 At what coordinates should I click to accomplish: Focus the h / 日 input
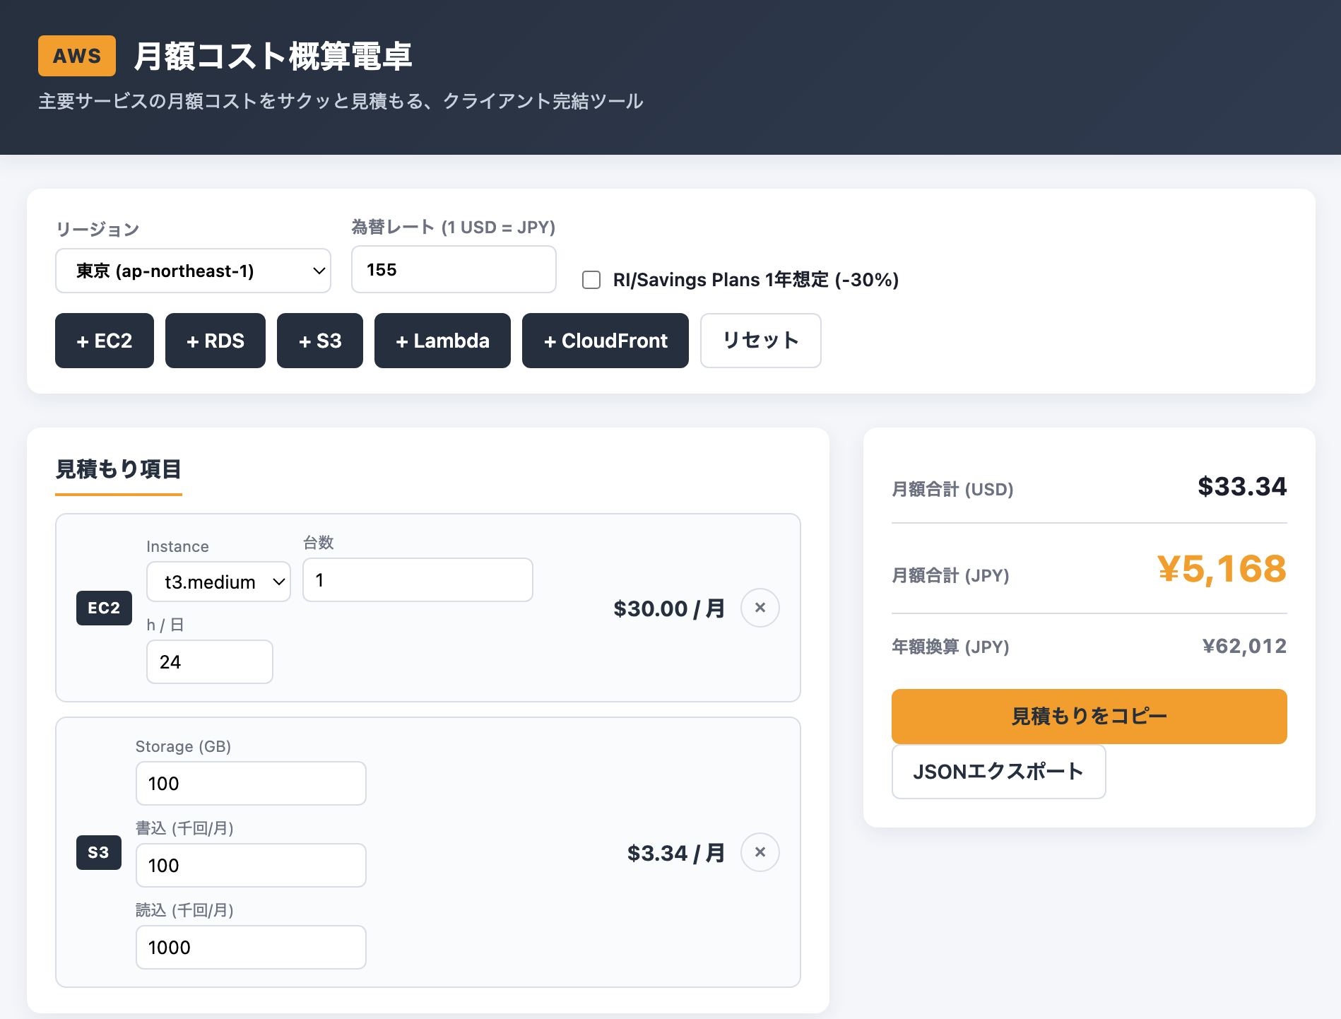[210, 662]
